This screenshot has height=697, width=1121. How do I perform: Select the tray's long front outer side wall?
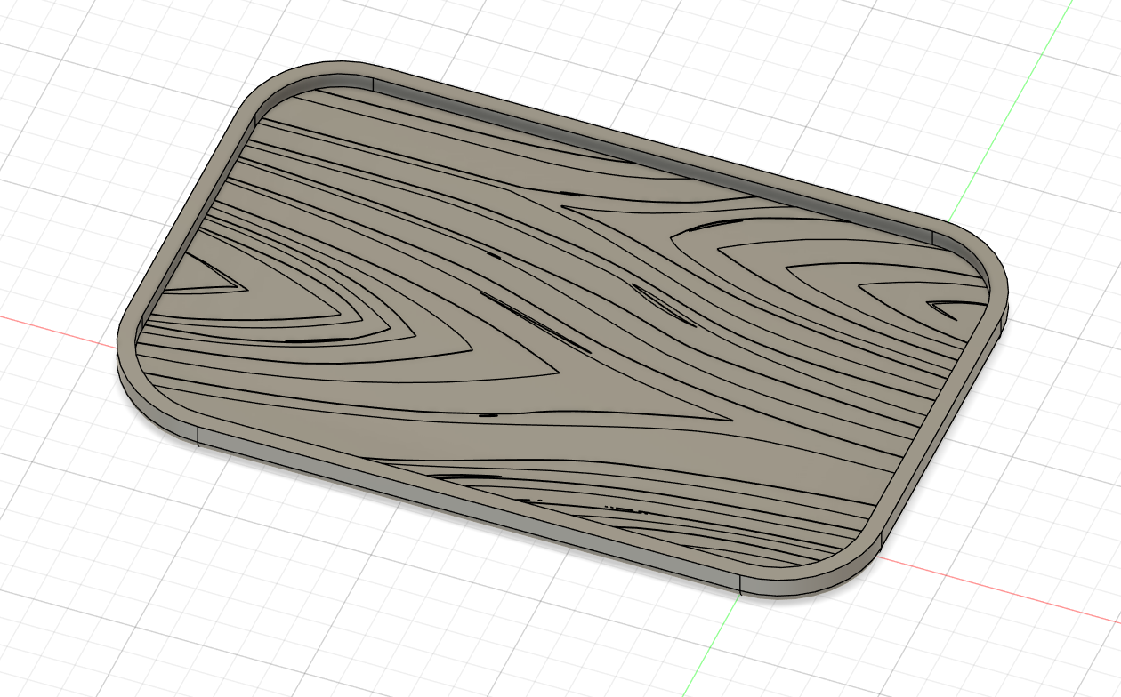tap(467, 509)
